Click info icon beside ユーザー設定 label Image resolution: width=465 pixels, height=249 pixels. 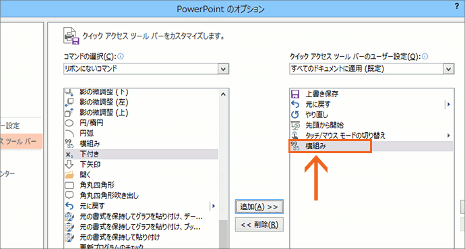pos(425,57)
